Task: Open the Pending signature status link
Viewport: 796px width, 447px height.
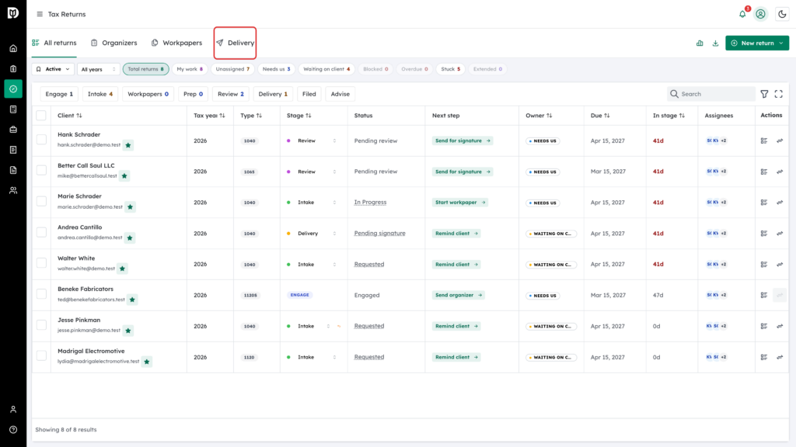Action: click(379, 234)
